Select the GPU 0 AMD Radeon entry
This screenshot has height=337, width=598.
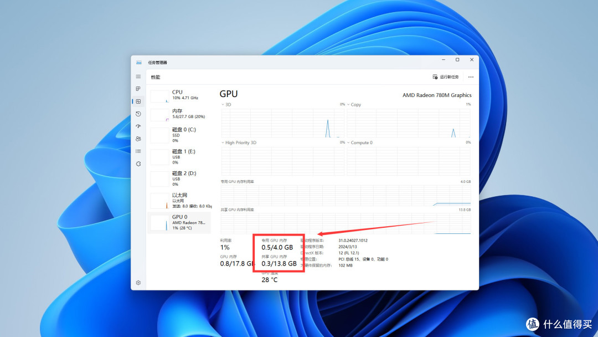[179, 222]
